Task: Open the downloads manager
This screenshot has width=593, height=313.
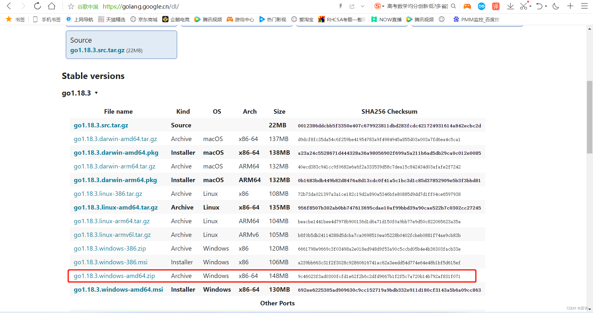Action: coord(510,6)
